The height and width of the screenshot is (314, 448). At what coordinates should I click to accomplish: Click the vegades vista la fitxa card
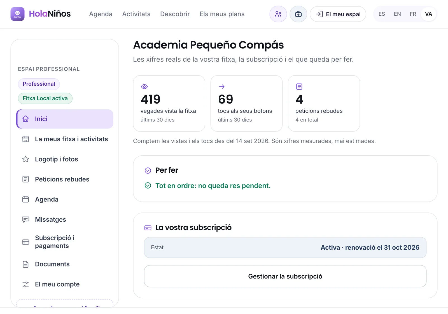(169, 103)
